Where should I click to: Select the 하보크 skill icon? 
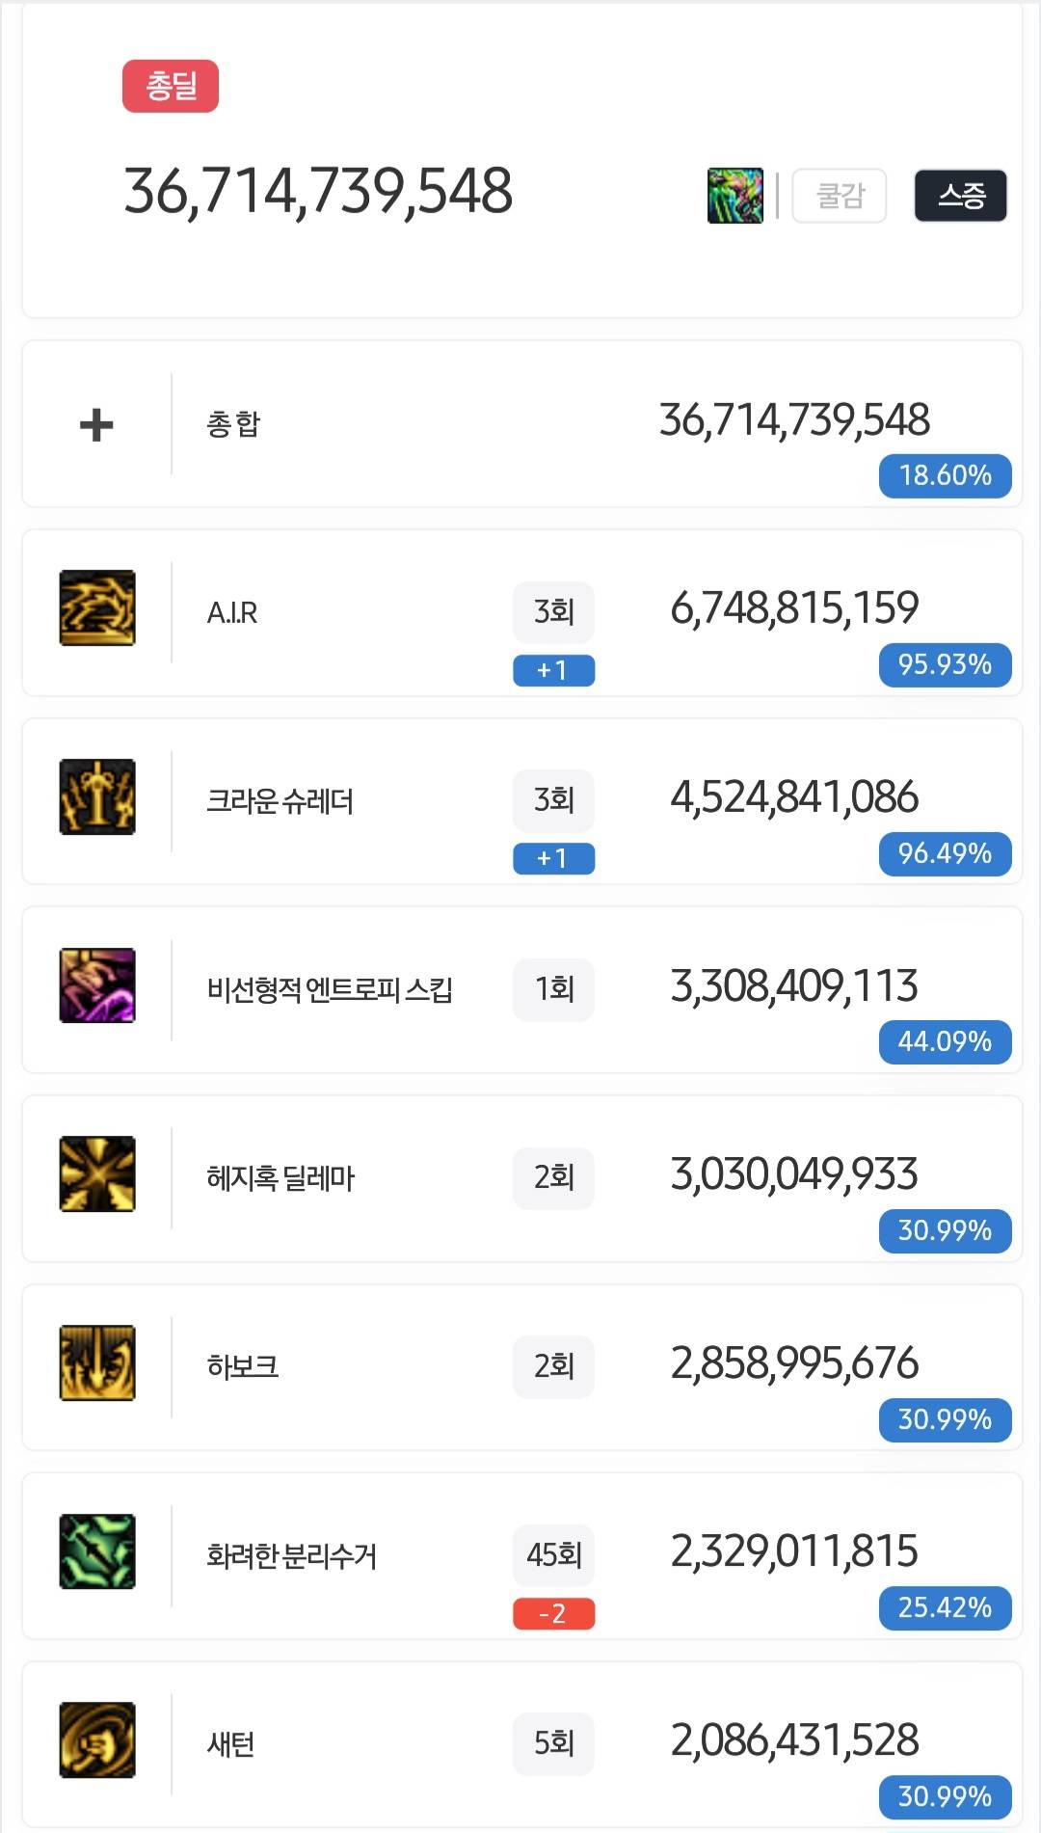point(97,1362)
